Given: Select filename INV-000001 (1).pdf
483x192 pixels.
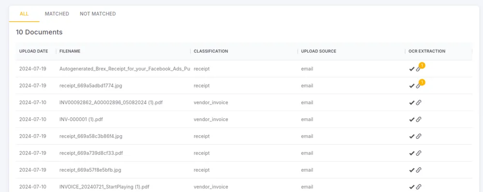Looking at the screenshot, I should coord(81,119).
